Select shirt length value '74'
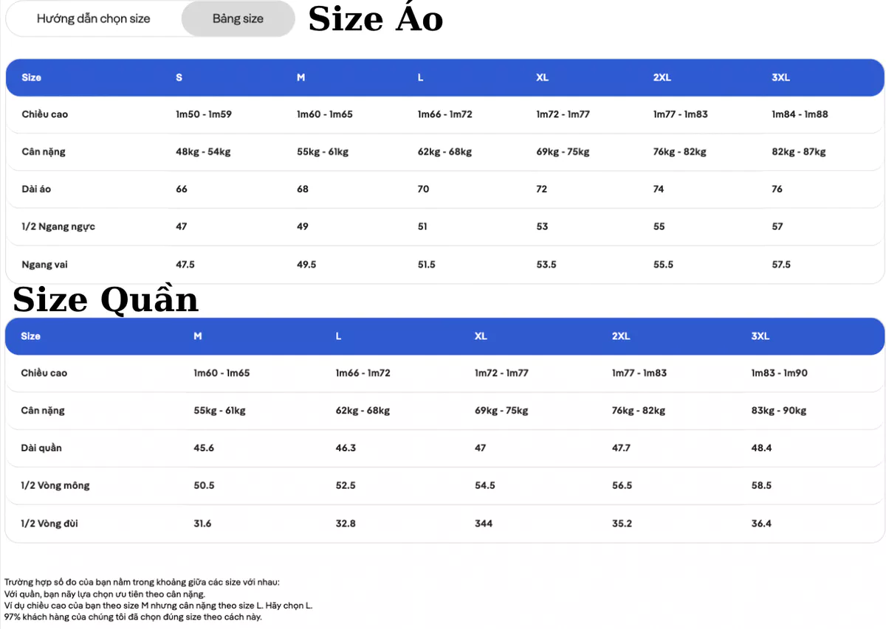Viewport: 886px width, 629px height. (659, 189)
